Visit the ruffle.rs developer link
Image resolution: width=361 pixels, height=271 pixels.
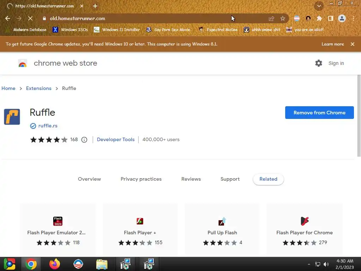[x=48, y=126]
